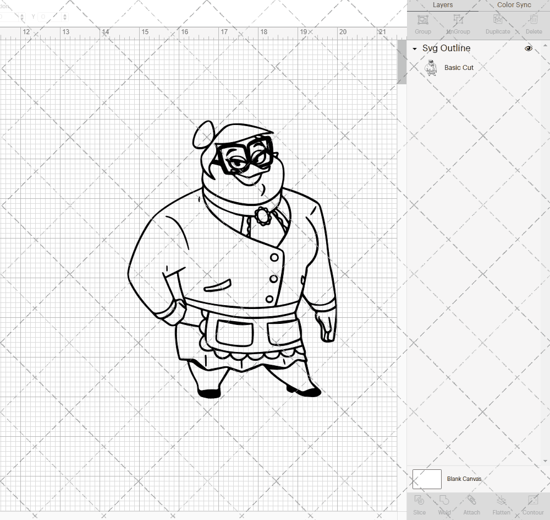This screenshot has width=550, height=520.
Task: Click the Group icon in Layers panel
Action: coord(422,20)
